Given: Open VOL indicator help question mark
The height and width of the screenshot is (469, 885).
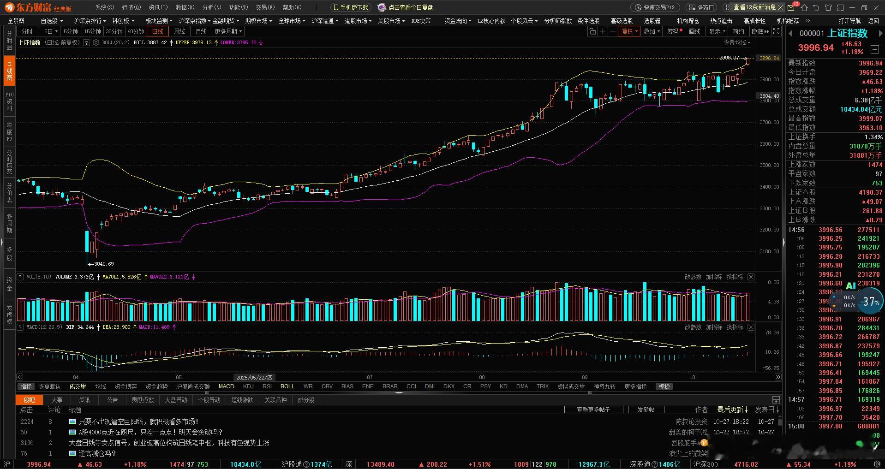Looking at the screenshot, I should pyautogui.click(x=20, y=277).
